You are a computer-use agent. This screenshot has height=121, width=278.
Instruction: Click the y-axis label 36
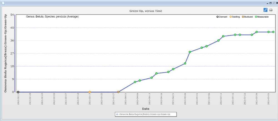coord(12,40)
